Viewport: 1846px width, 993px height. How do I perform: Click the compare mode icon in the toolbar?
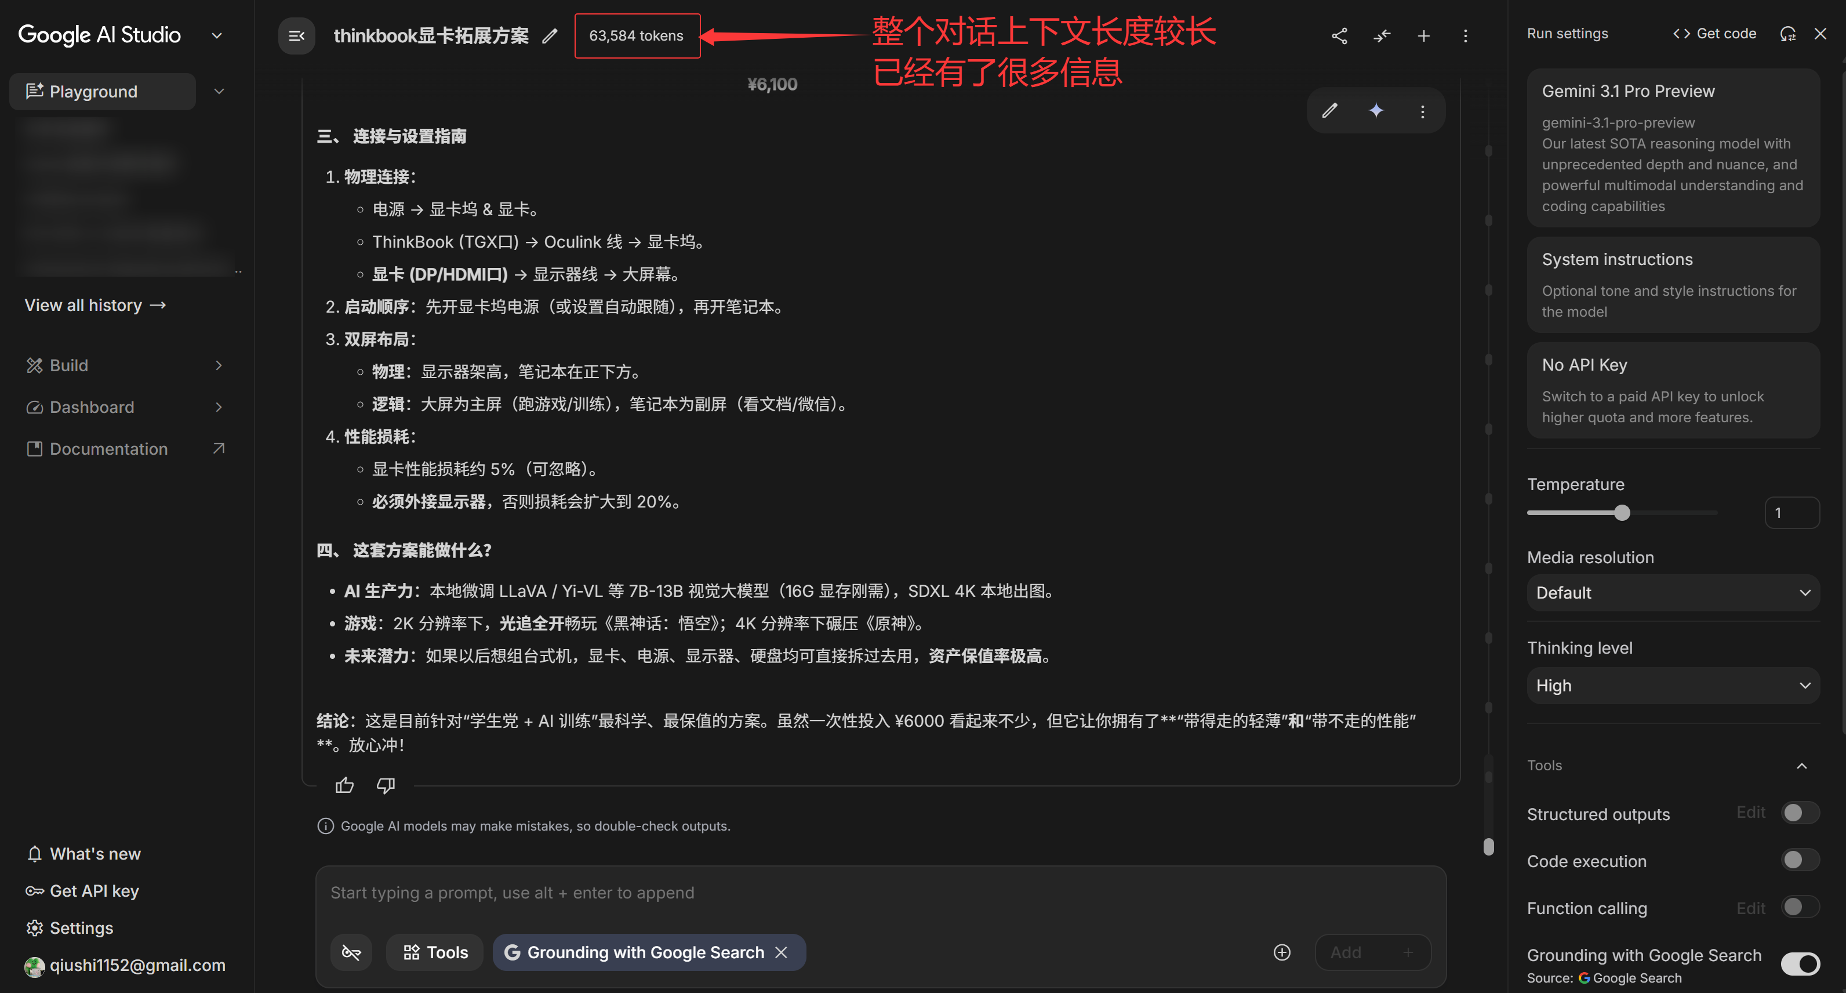pos(1382,35)
